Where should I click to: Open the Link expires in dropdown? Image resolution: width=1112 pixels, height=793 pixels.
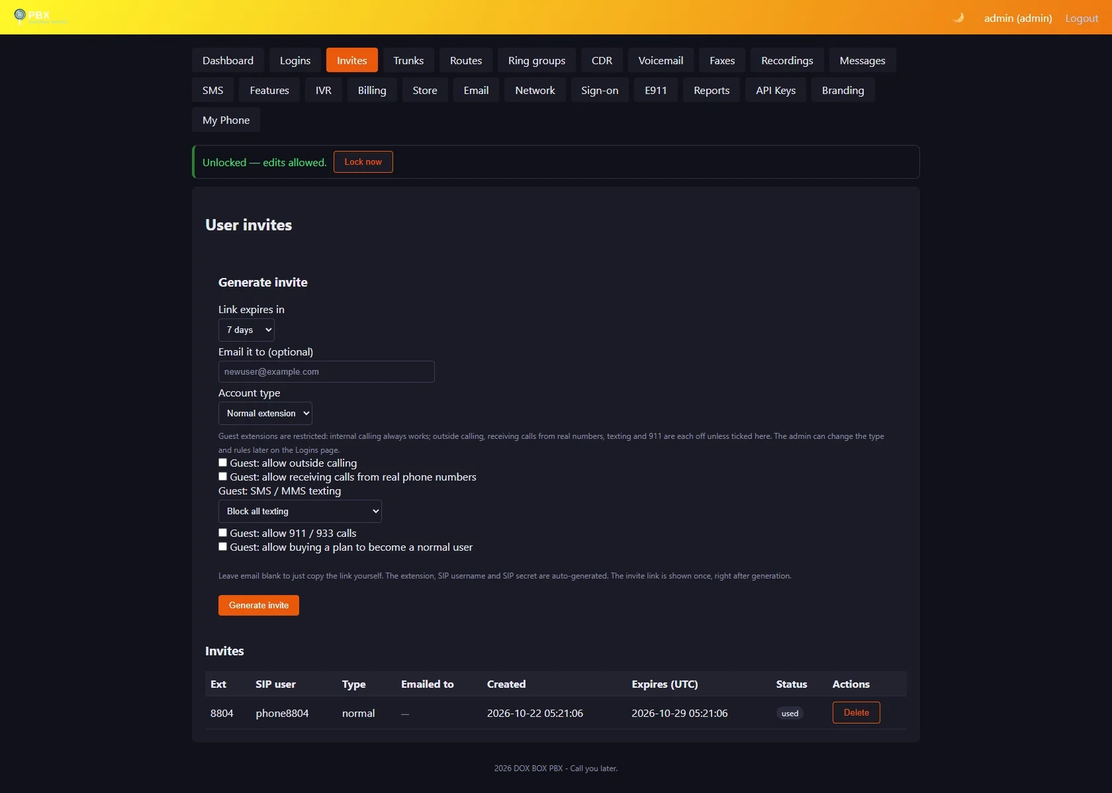(x=246, y=330)
